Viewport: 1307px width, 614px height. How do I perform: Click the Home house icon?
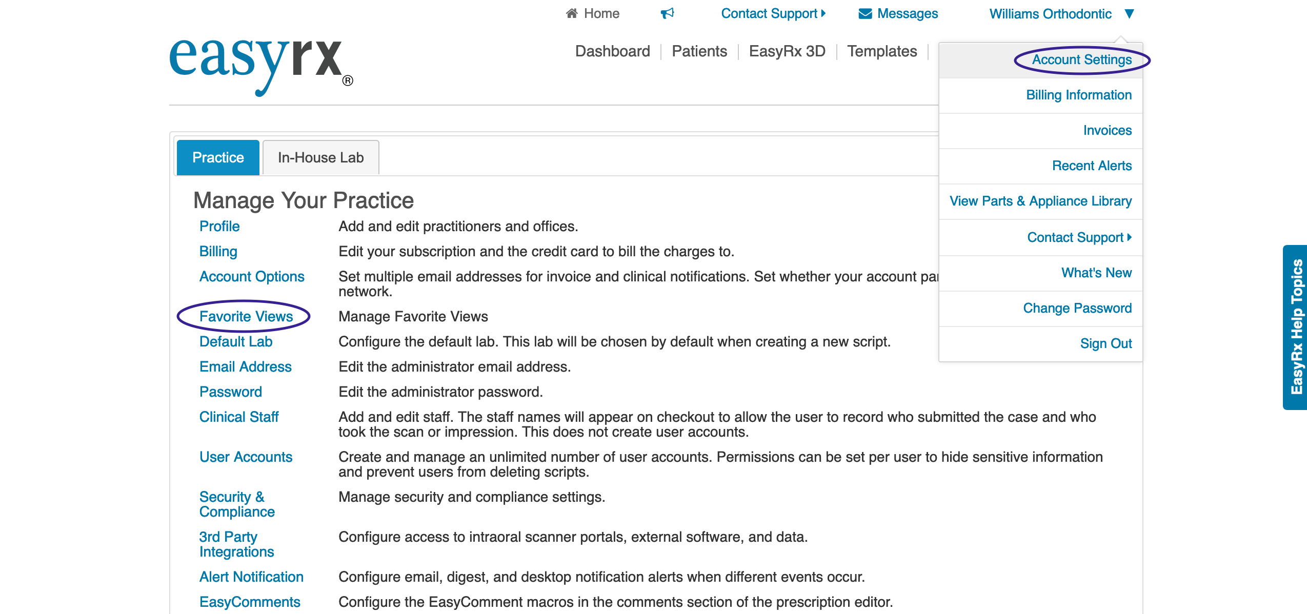tap(572, 13)
